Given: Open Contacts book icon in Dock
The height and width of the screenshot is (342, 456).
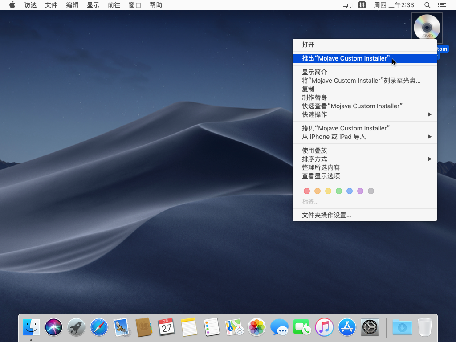Looking at the screenshot, I should (144, 327).
